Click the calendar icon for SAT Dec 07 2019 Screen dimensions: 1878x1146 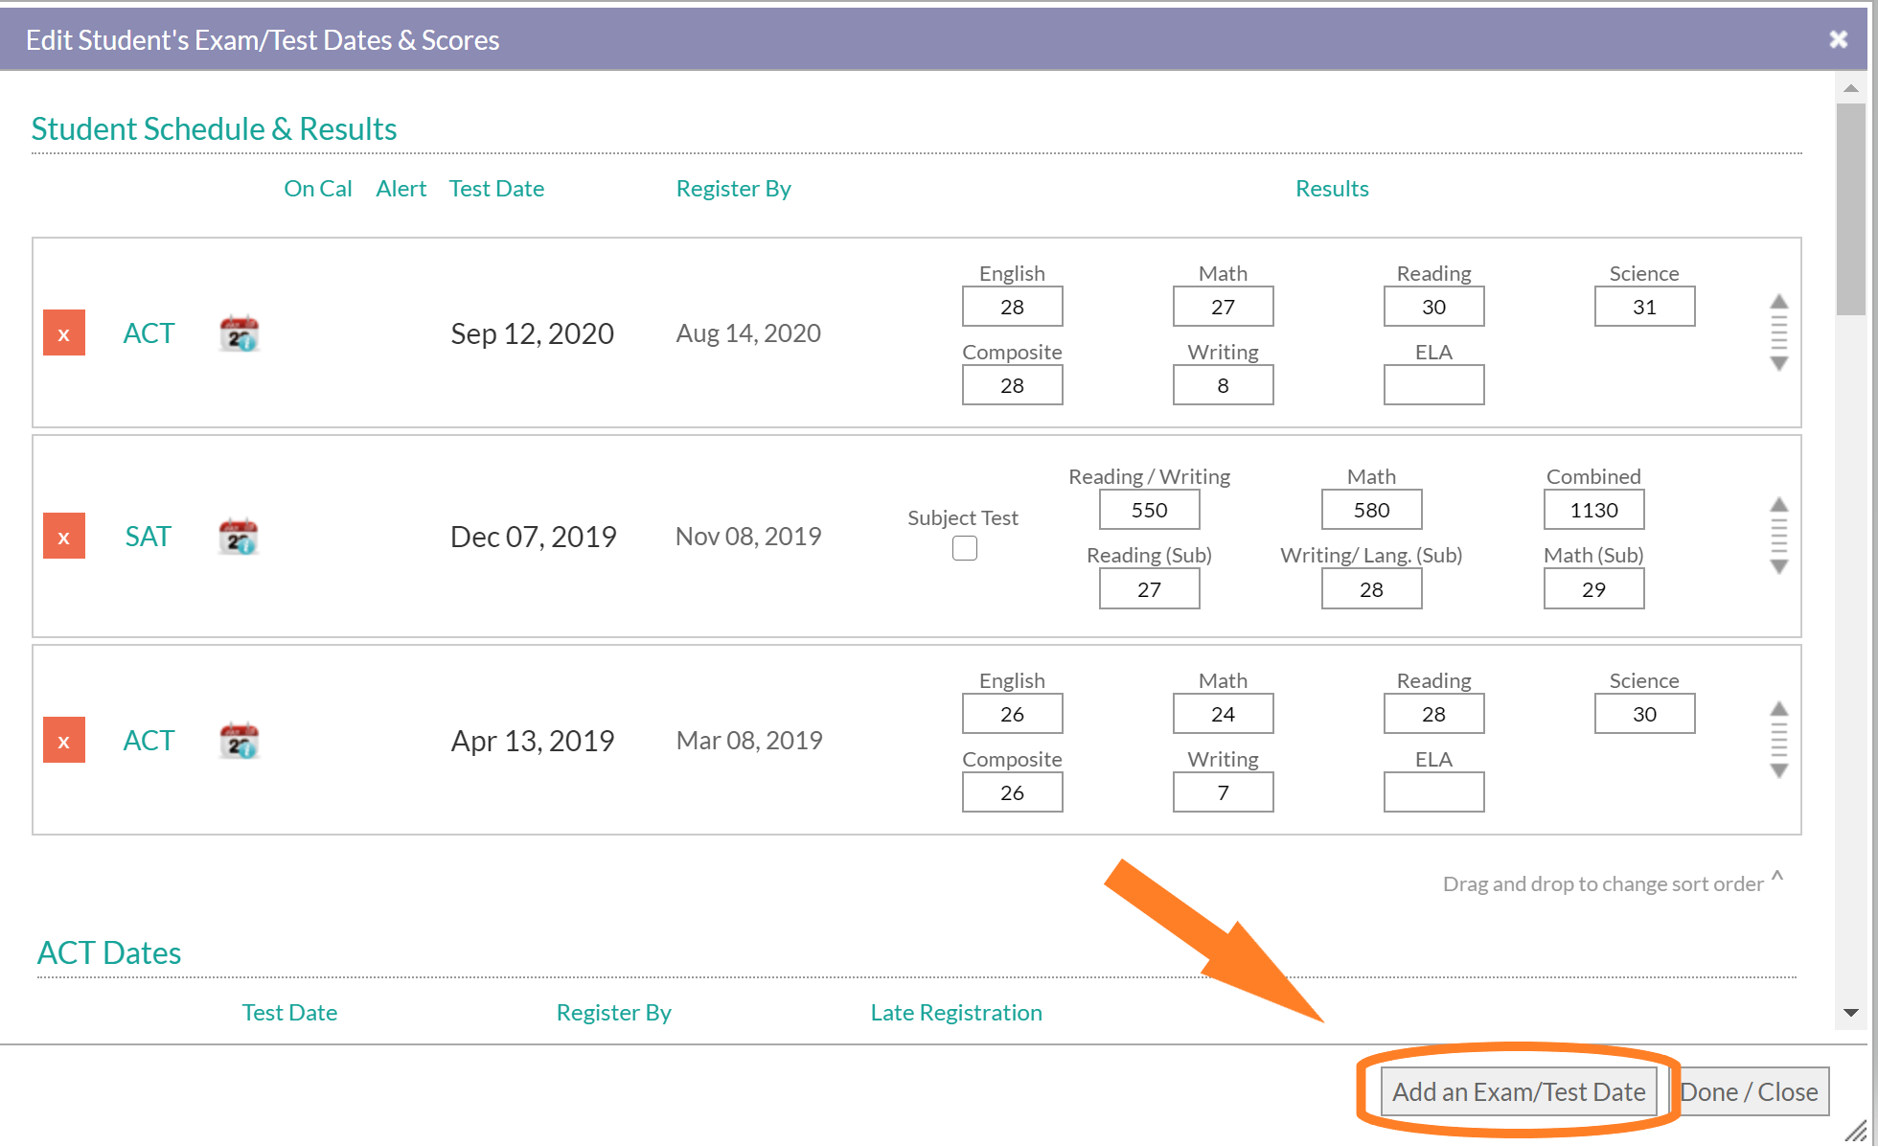click(x=239, y=534)
